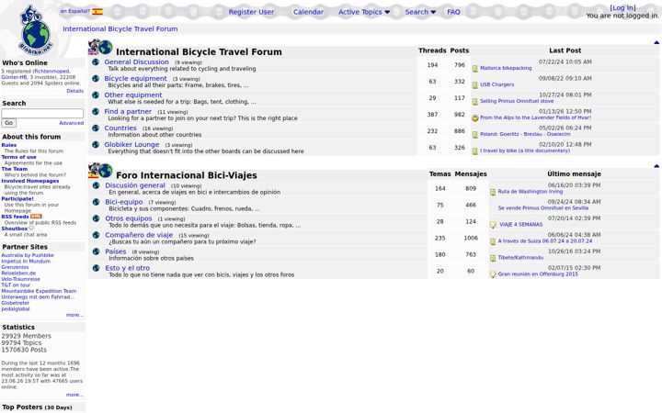The width and height of the screenshot is (662, 413).
Task: Click the Log In link
Action: pos(622,8)
